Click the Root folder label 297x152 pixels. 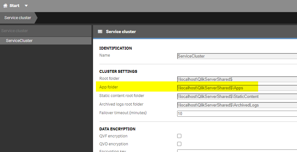pos(109,79)
